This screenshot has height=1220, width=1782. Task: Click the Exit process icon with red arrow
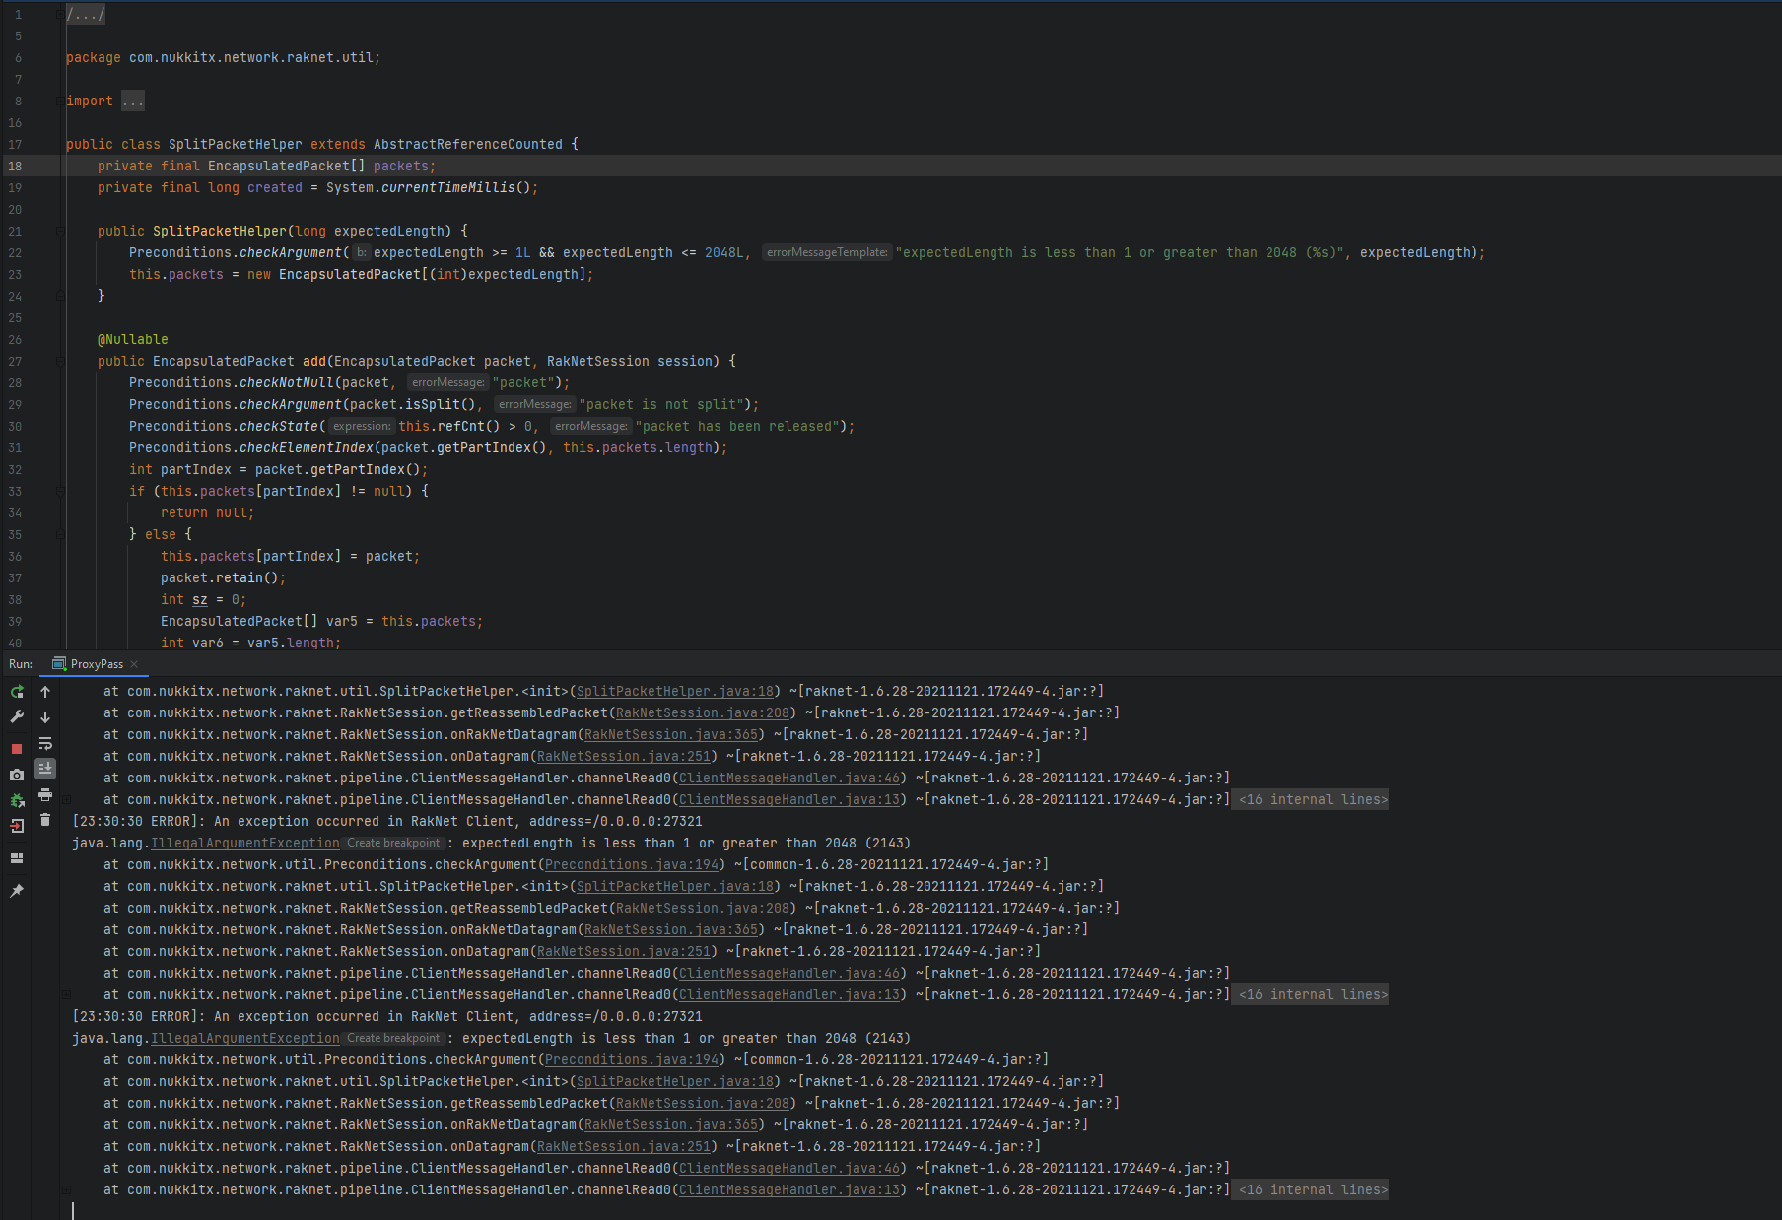17,827
